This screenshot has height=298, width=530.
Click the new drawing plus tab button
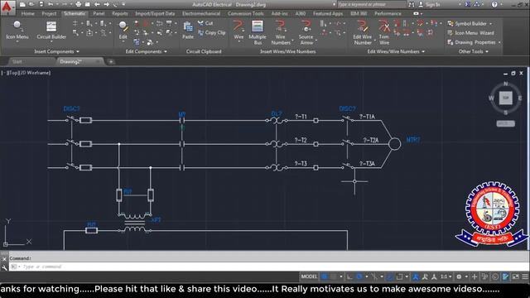coord(110,61)
